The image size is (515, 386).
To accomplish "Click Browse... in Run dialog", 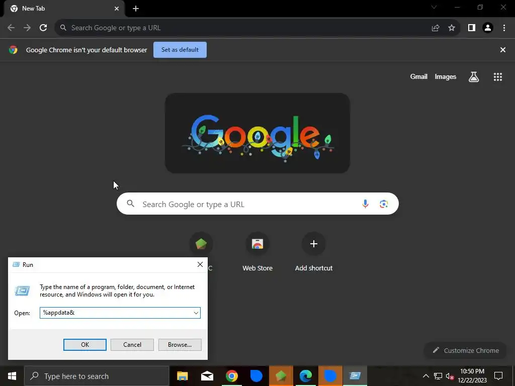I will 180,345.
